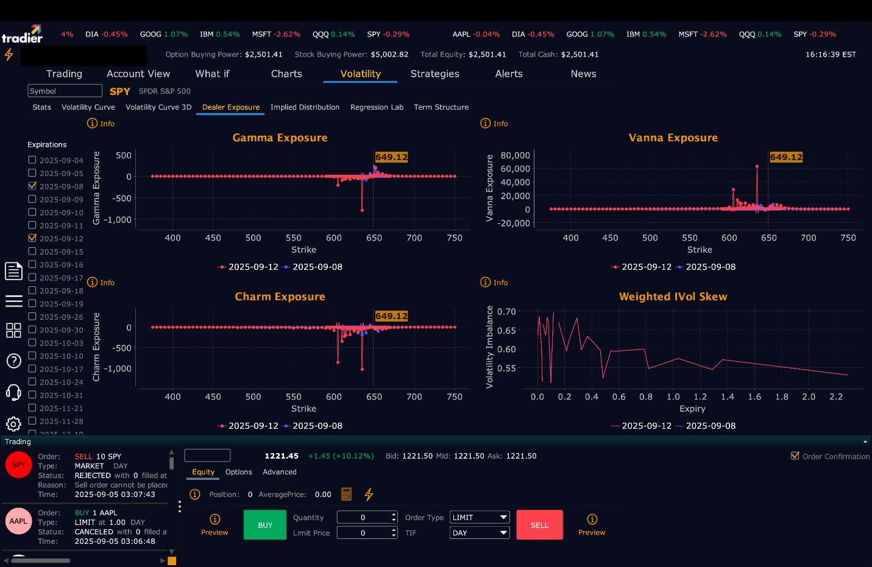Uncheck the 2025-09-08 expiration
This screenshot has width=872, height=567.
pos(32,186)
